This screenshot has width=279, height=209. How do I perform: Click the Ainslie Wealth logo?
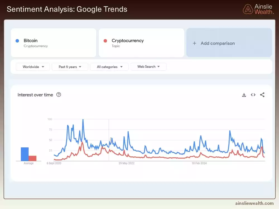[248, 9]
